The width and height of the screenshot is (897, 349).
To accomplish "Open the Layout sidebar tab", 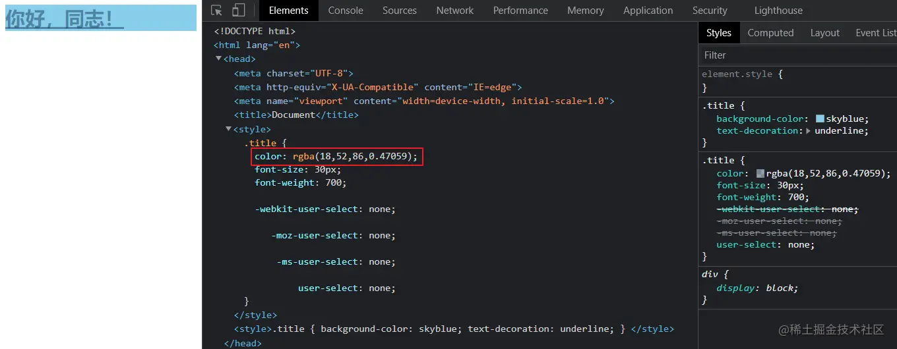I will [x=825, y=33].
